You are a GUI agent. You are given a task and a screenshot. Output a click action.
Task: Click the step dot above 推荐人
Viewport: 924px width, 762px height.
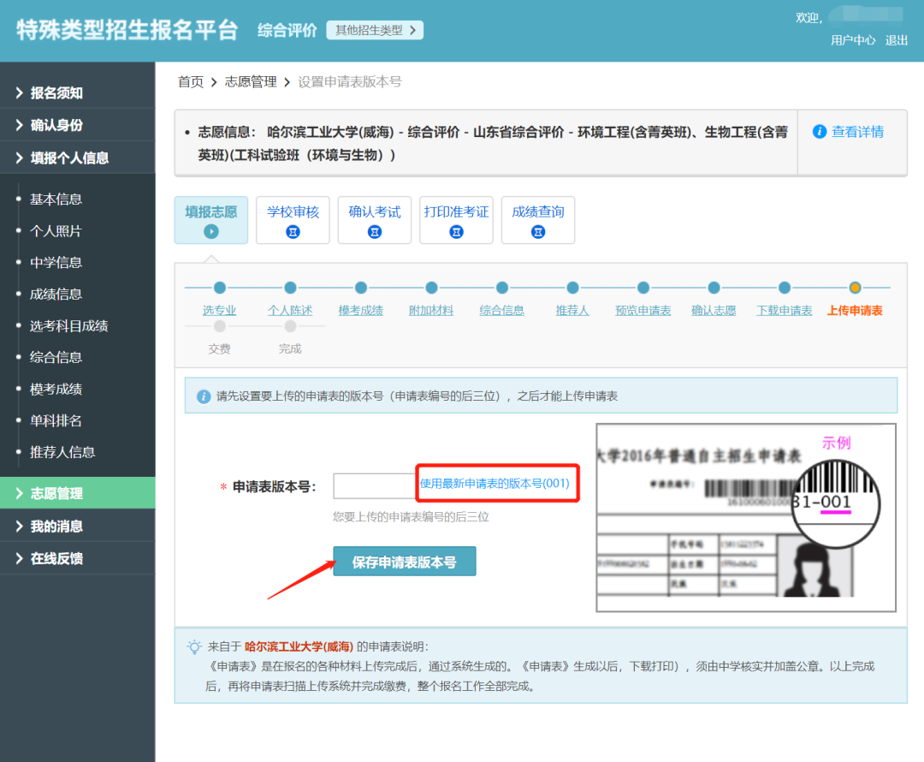click(x=572, y=288)
